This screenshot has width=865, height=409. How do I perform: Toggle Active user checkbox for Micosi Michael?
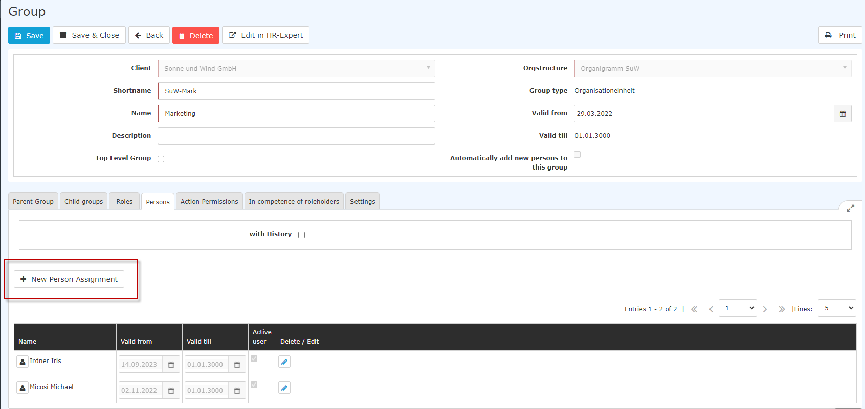(254, 385)
